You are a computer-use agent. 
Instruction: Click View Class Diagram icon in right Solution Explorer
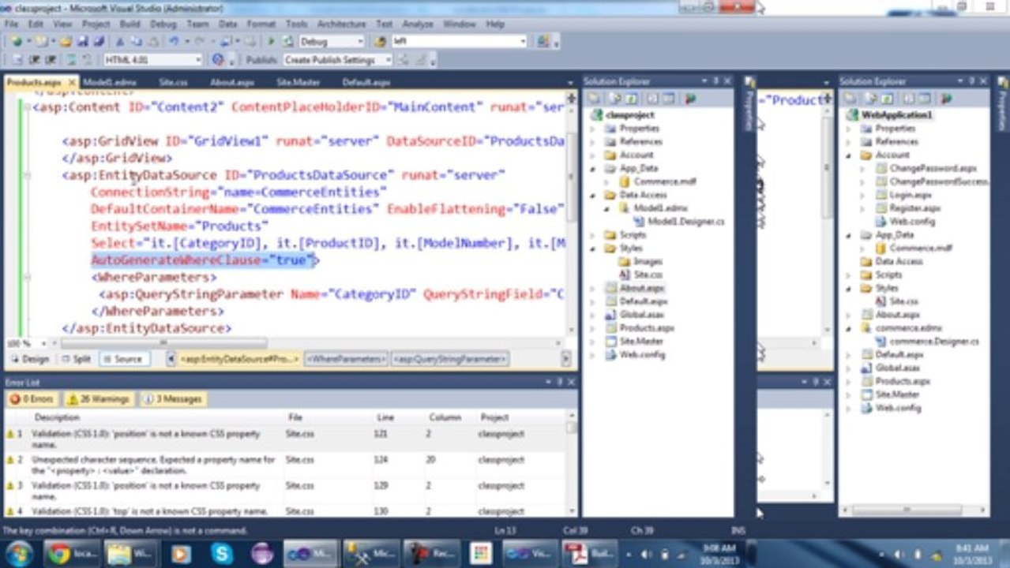946,99
